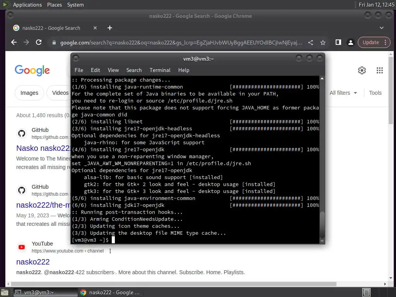
Task: Click the terminal scrollbar up arrow
Action: click(322, 79)
